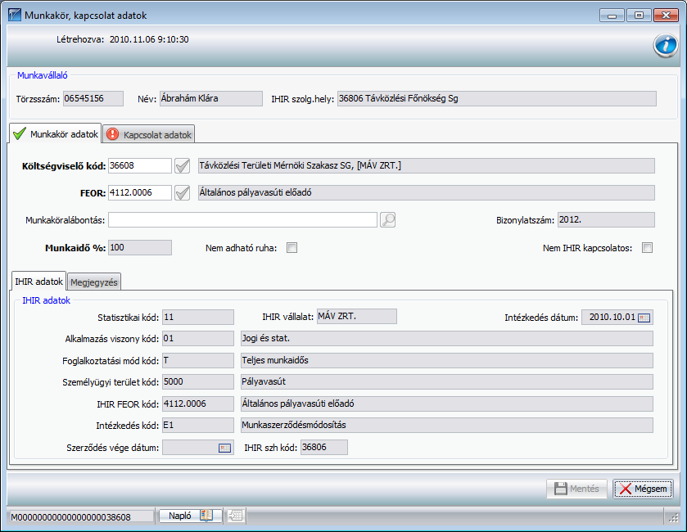This screenshot has width=687, height=532.
Task: Click the Statisztikai kód field 11
Action: [198, 317]
